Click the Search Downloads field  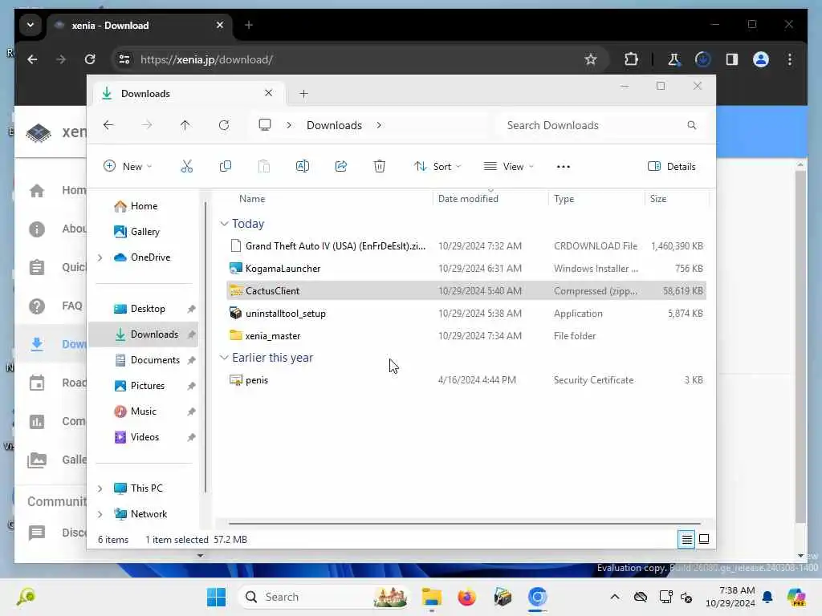pos(600,125)
